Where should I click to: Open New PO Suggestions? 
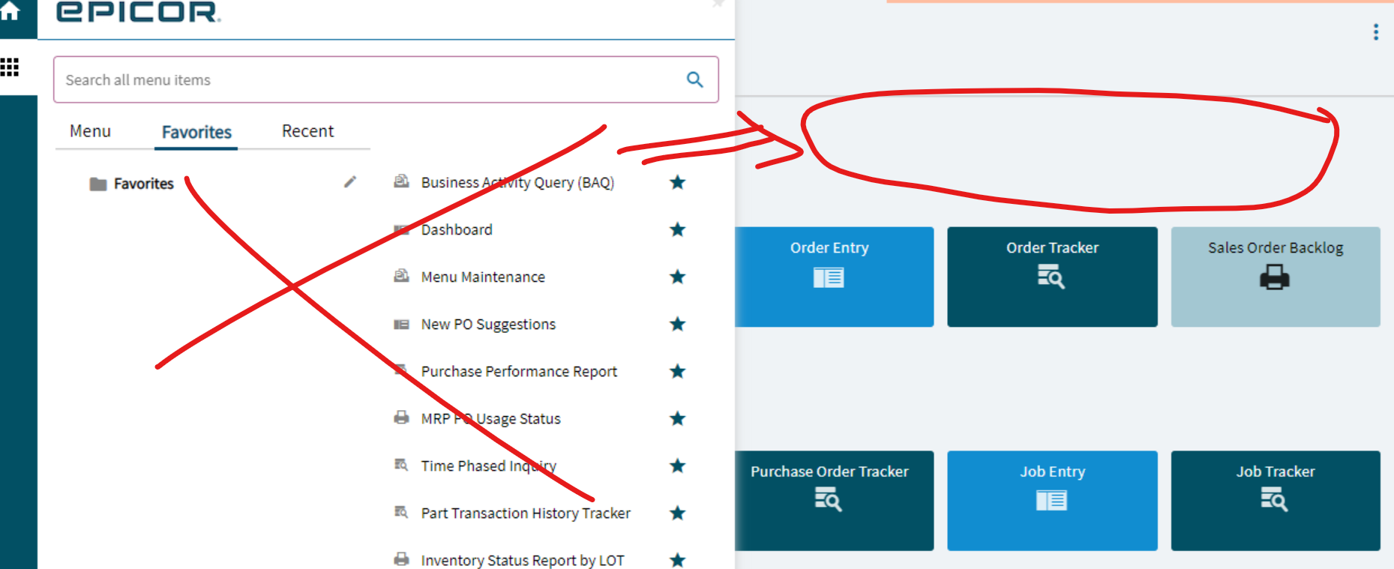pyautogui.click(x=488, y=324)
